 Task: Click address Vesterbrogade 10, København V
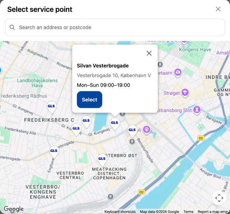[x=114, y=75]
